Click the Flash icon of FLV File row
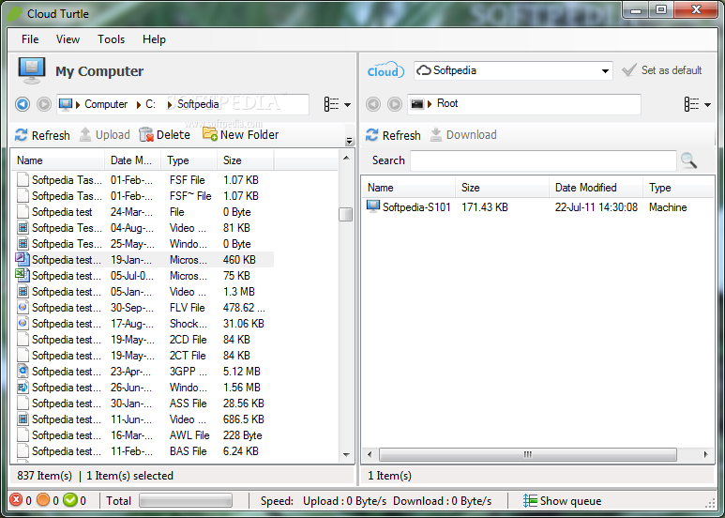The height and width of the screenshot is (518, 725). 23,307
